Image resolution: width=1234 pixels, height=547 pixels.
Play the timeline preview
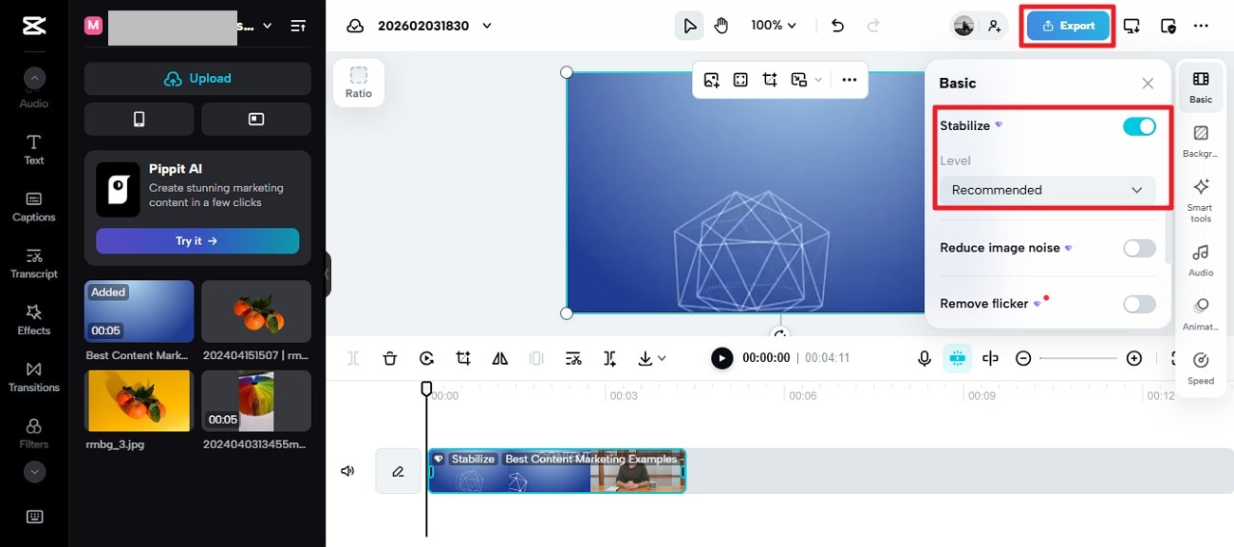[x=722, y=358]
